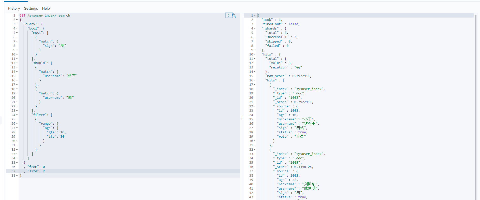Click the panel divider handle between editor and response
Screen dimensions: 480x200
click(x=242, y=117)
